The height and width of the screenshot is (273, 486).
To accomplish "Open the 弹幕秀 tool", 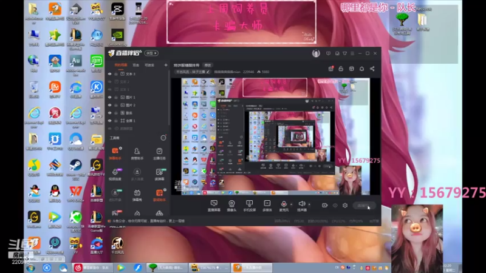I will coord(137,195).
